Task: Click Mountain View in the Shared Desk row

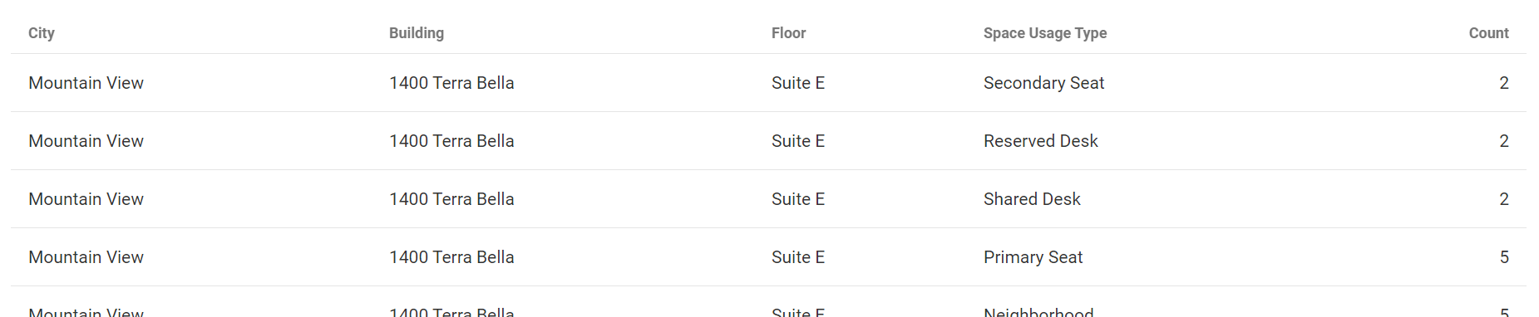Action: [86, 199]
